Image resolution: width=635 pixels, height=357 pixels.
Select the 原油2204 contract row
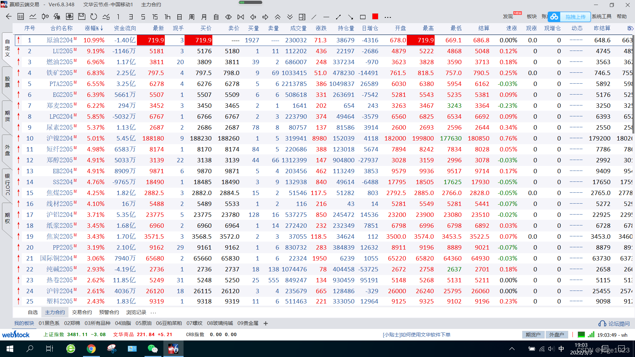pyautogui.click(x=324, y=40)
